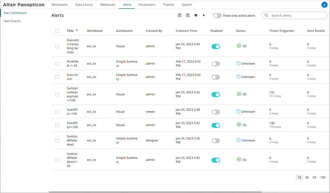Sort by Created By column header
330x193 pixels.
coord(154,31)
